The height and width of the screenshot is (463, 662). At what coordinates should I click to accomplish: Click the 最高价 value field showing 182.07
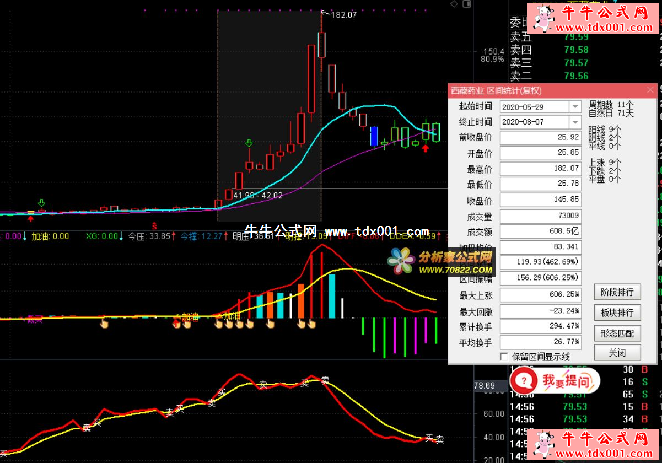coord(541,168)
